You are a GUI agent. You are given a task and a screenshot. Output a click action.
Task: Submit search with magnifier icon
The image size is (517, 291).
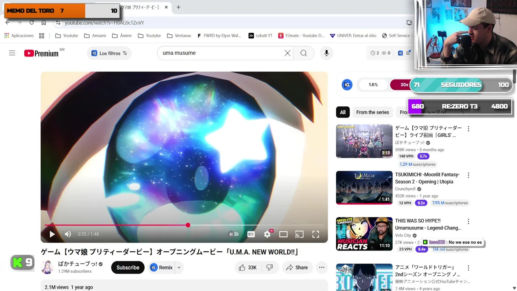[304, 53]
